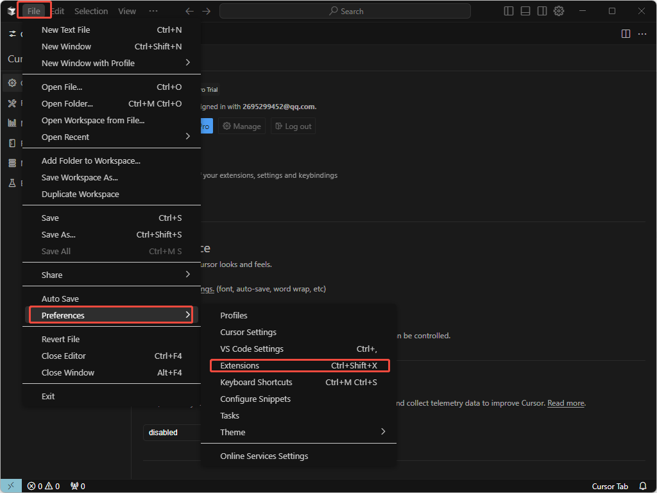This screenshot has height=493, width=657.
Task: Open notifications bell icon
Action: point(643,486)
